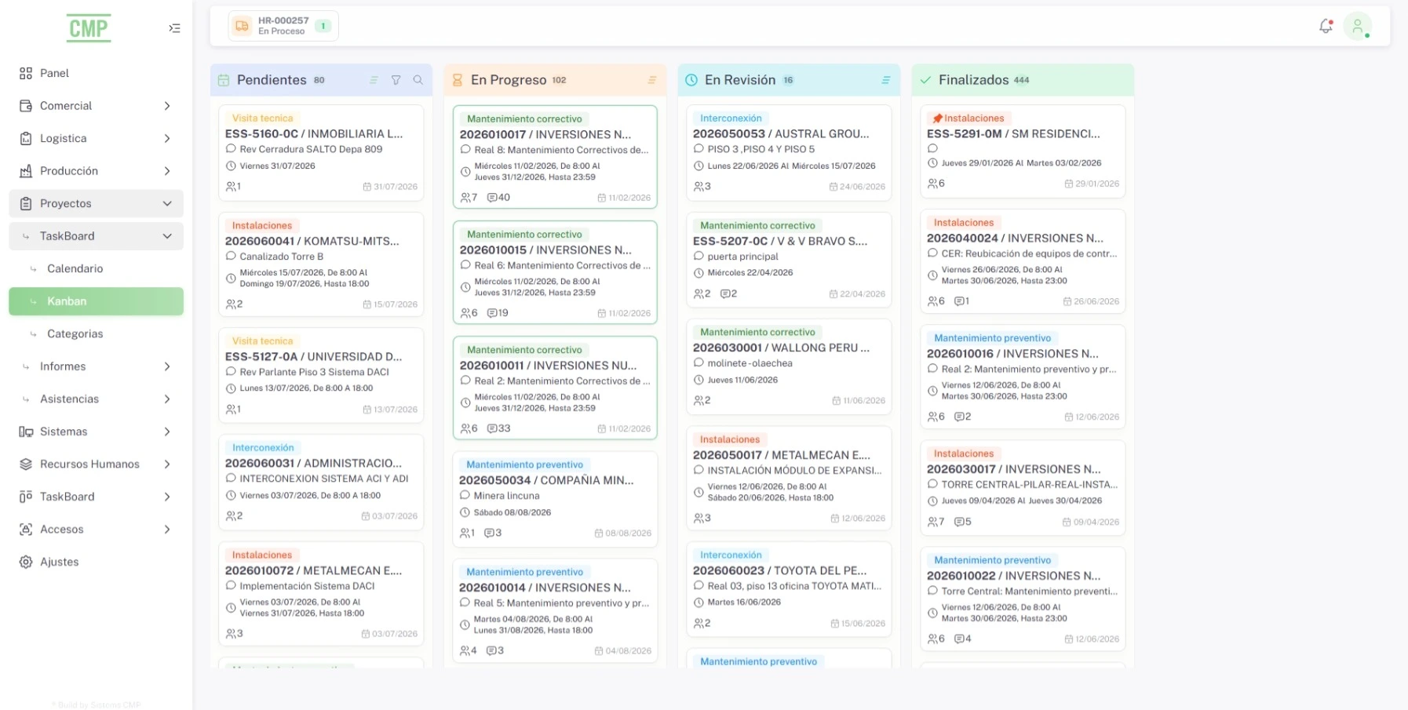This screenshot has height=710, width=1408.
Task: Click 'Instalaciones' tag on 2026010072 card
Action: coord(262,555)
